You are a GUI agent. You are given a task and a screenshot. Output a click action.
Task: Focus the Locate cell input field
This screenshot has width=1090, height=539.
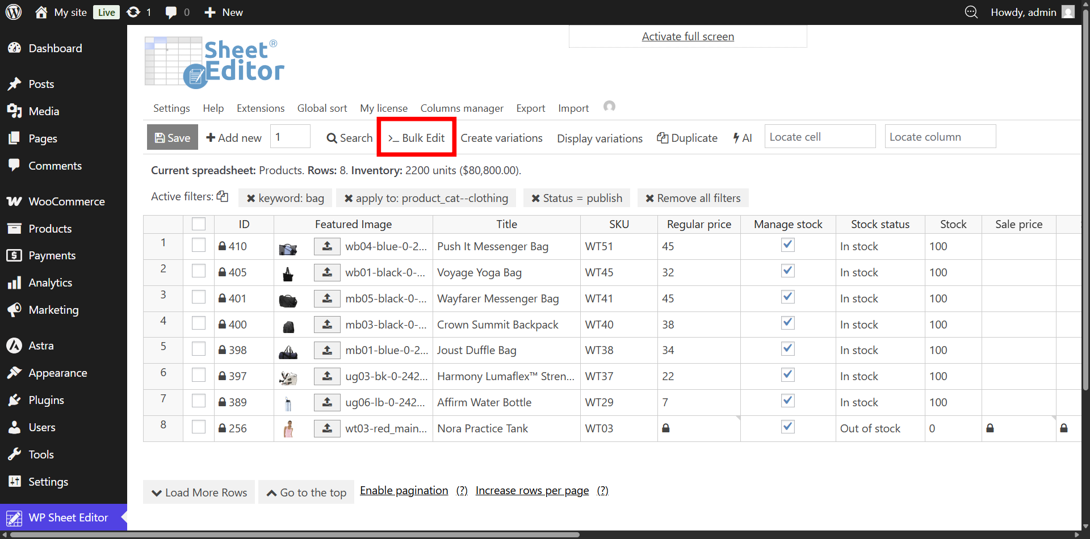[x=820, y=136]
